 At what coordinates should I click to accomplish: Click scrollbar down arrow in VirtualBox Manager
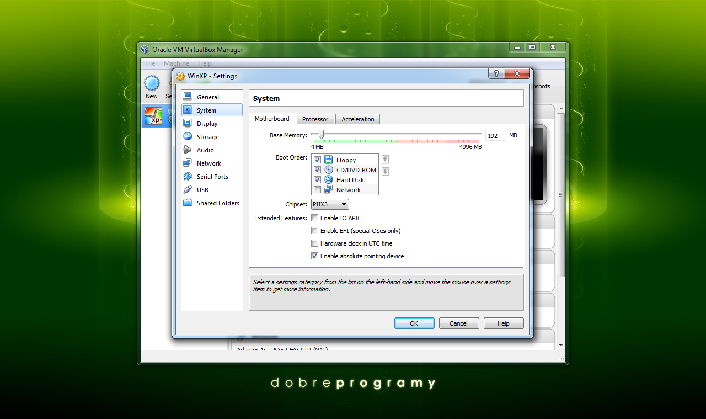click(560, 346)
